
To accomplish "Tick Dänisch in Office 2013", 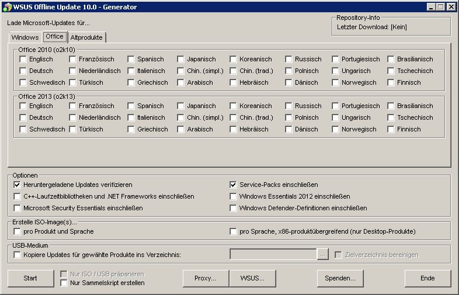I will 288,129.
